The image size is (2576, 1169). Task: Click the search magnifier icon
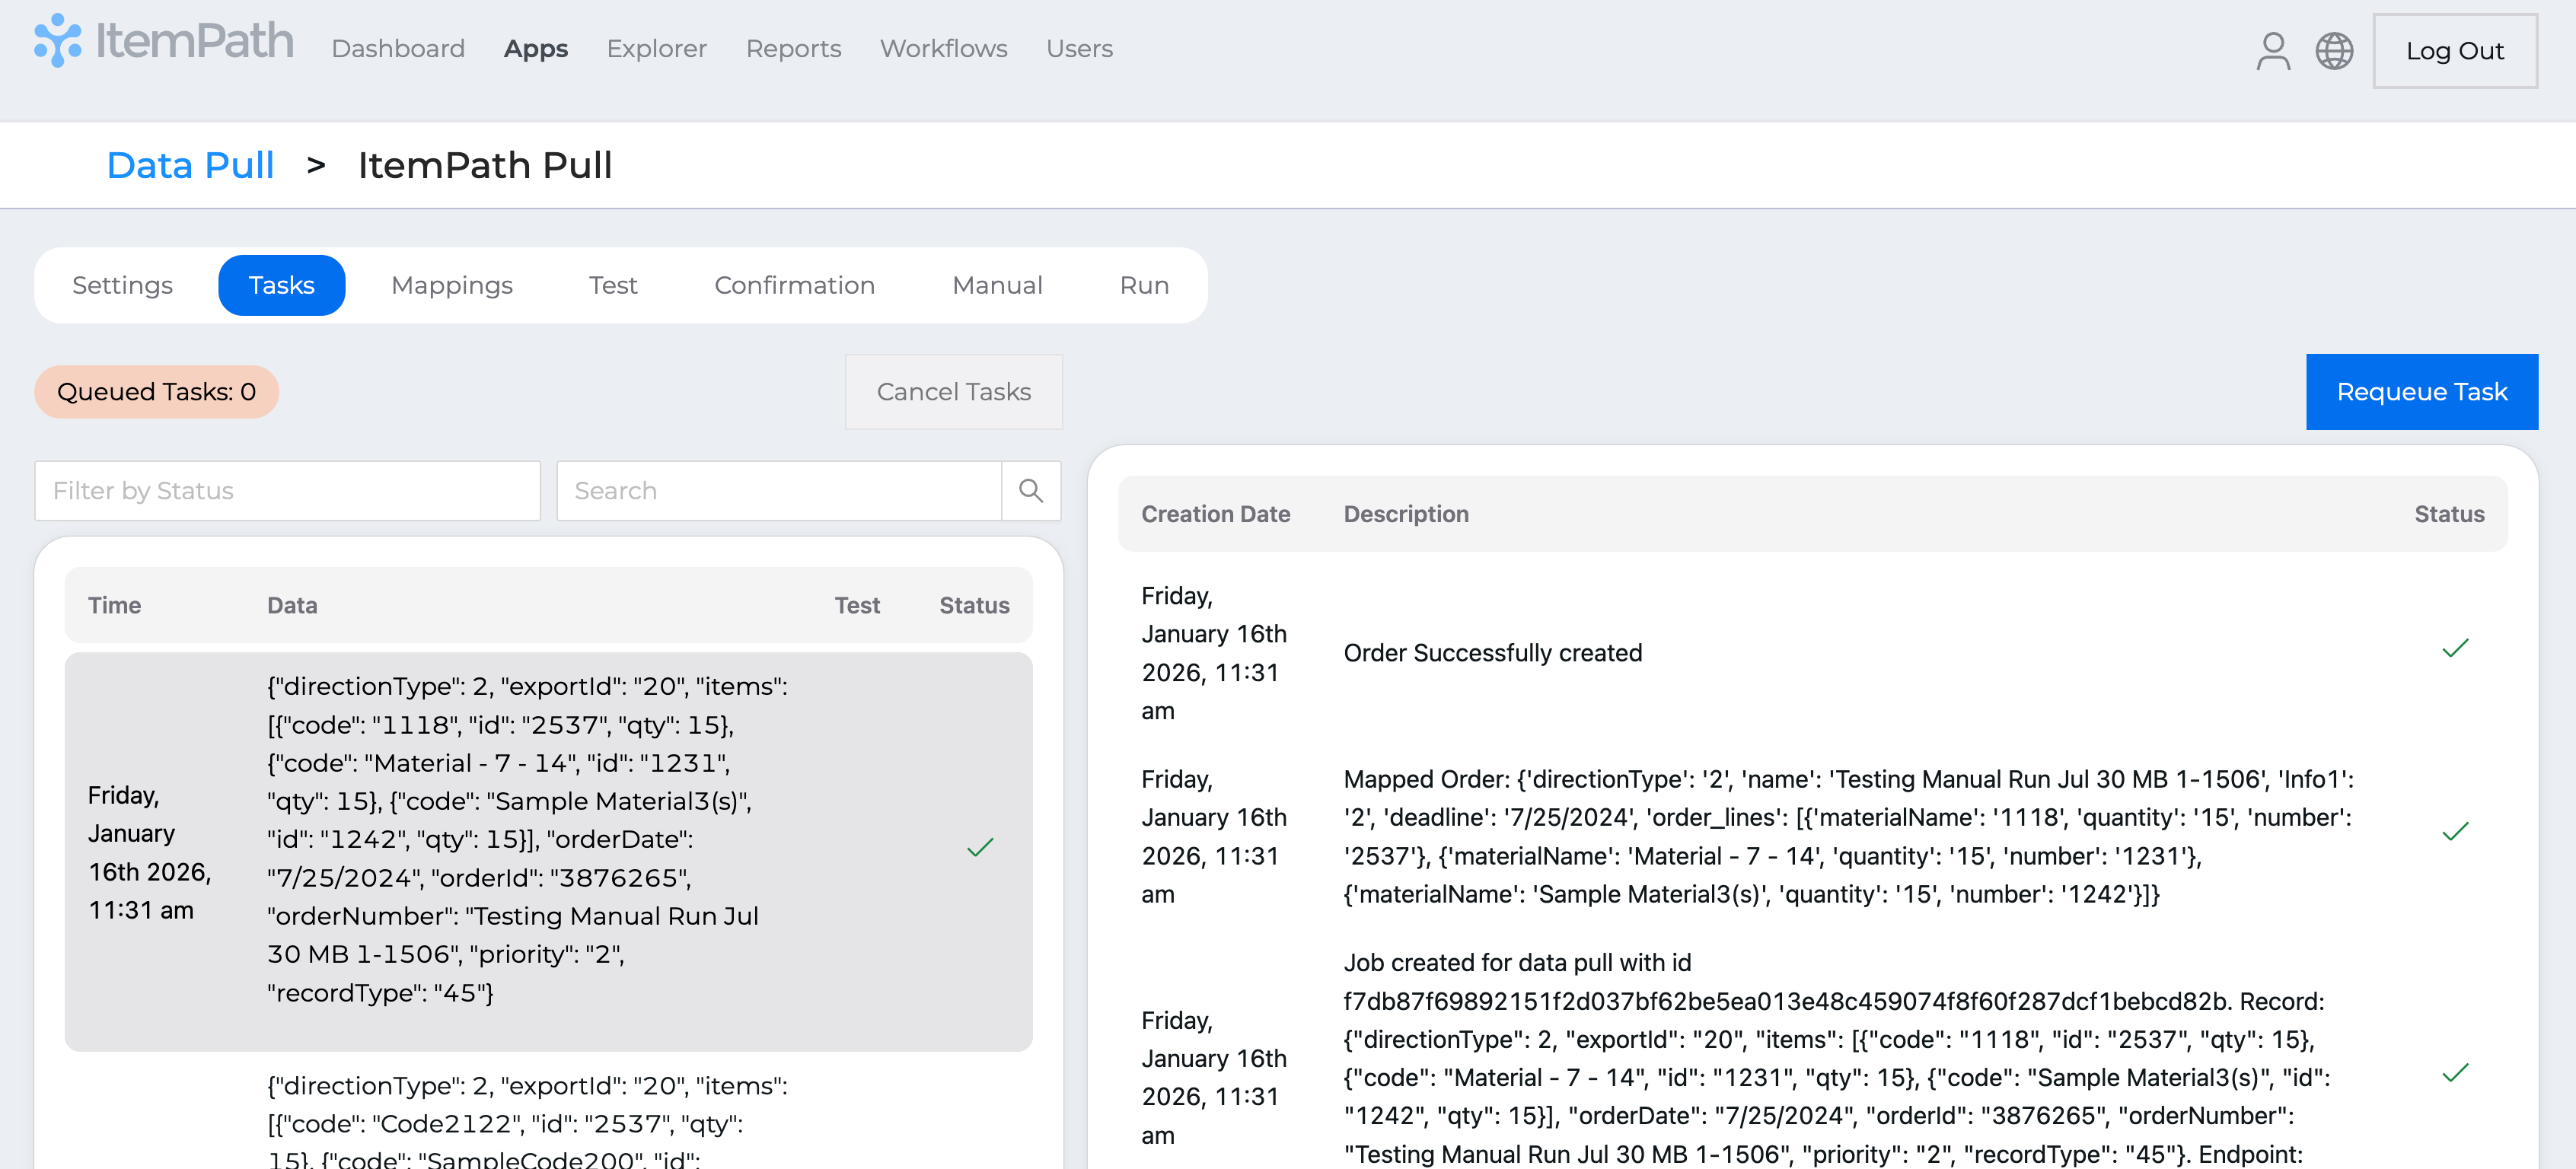pos(1030,490)
